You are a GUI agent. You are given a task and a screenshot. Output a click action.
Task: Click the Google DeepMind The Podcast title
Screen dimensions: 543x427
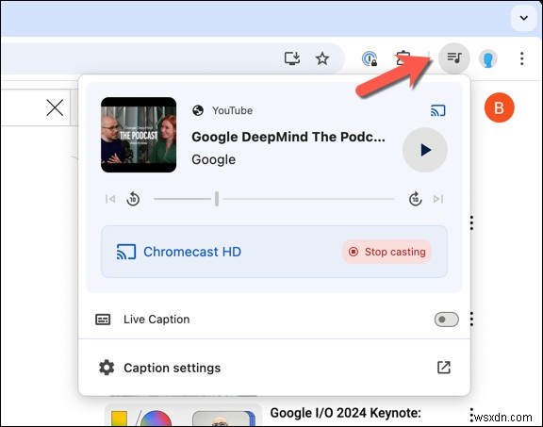coord(288,137)
